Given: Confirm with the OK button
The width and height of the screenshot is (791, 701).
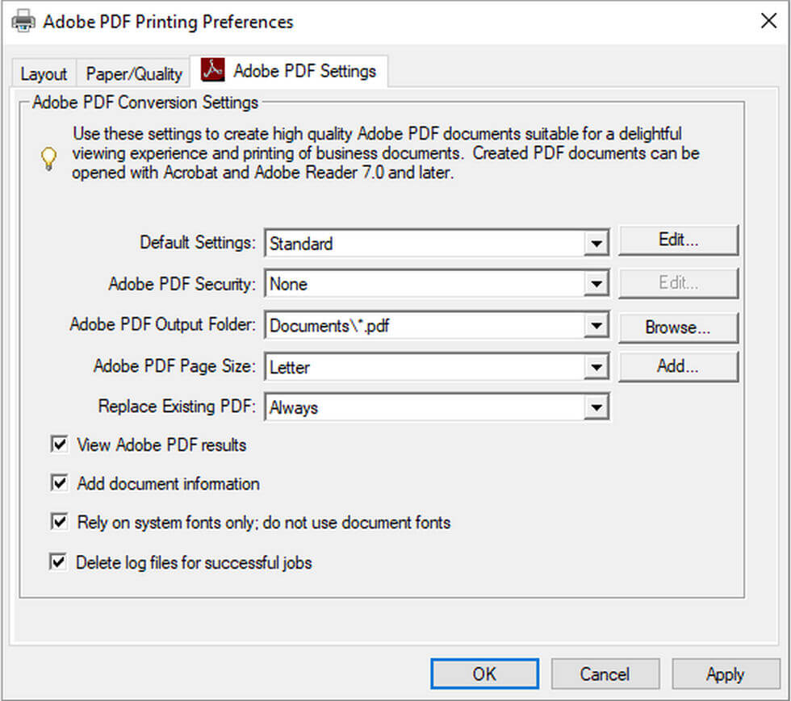Looking at the screenshot, I should (484, 674).
